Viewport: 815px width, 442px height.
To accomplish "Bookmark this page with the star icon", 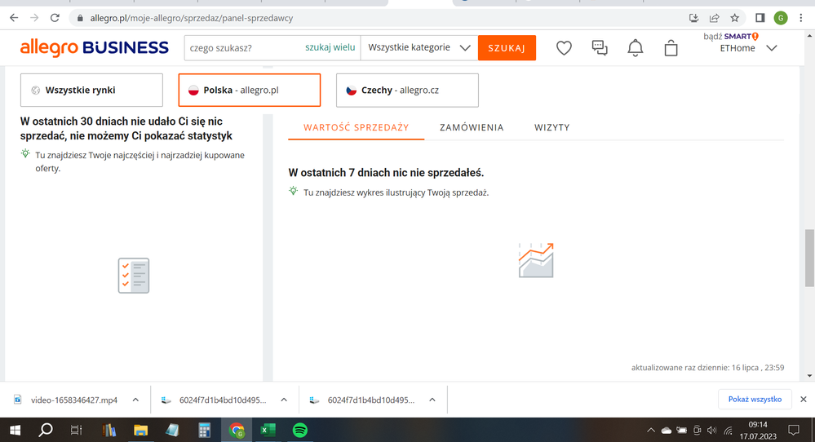I will pyautogui.click(x=734, y=18).
